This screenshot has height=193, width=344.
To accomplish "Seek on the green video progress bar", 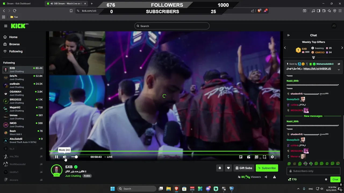I will 164,151.
